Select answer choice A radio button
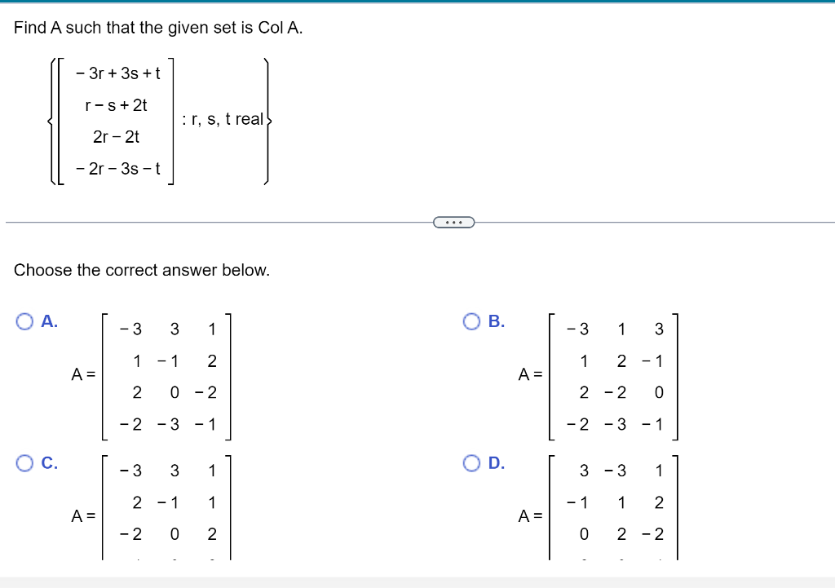This screenshot has width=835, height=588. point(23,321)
